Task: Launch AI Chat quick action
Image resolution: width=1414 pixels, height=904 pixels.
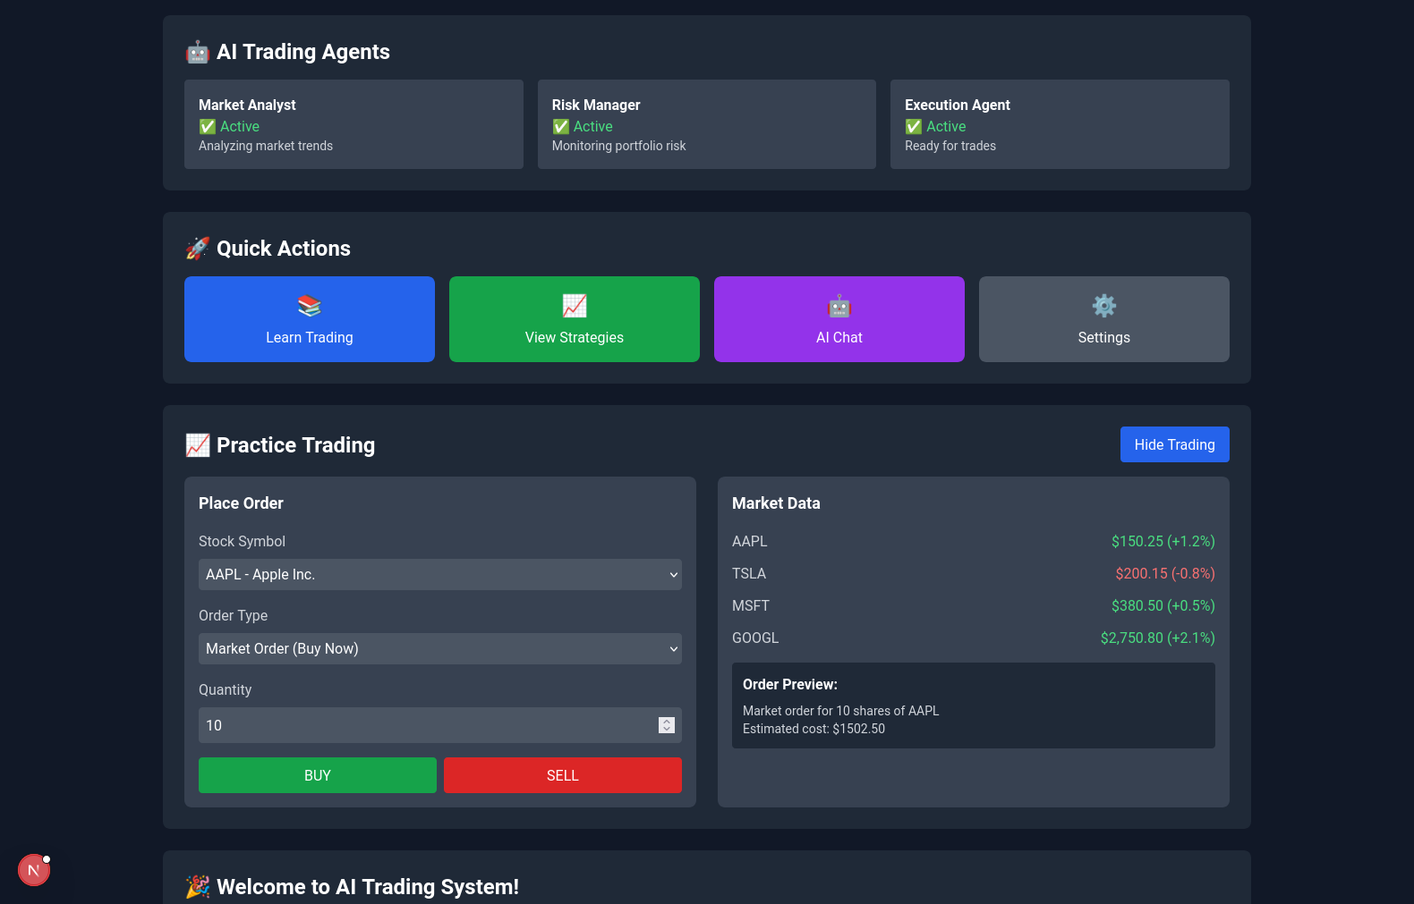Action: (x=839, y=319)
